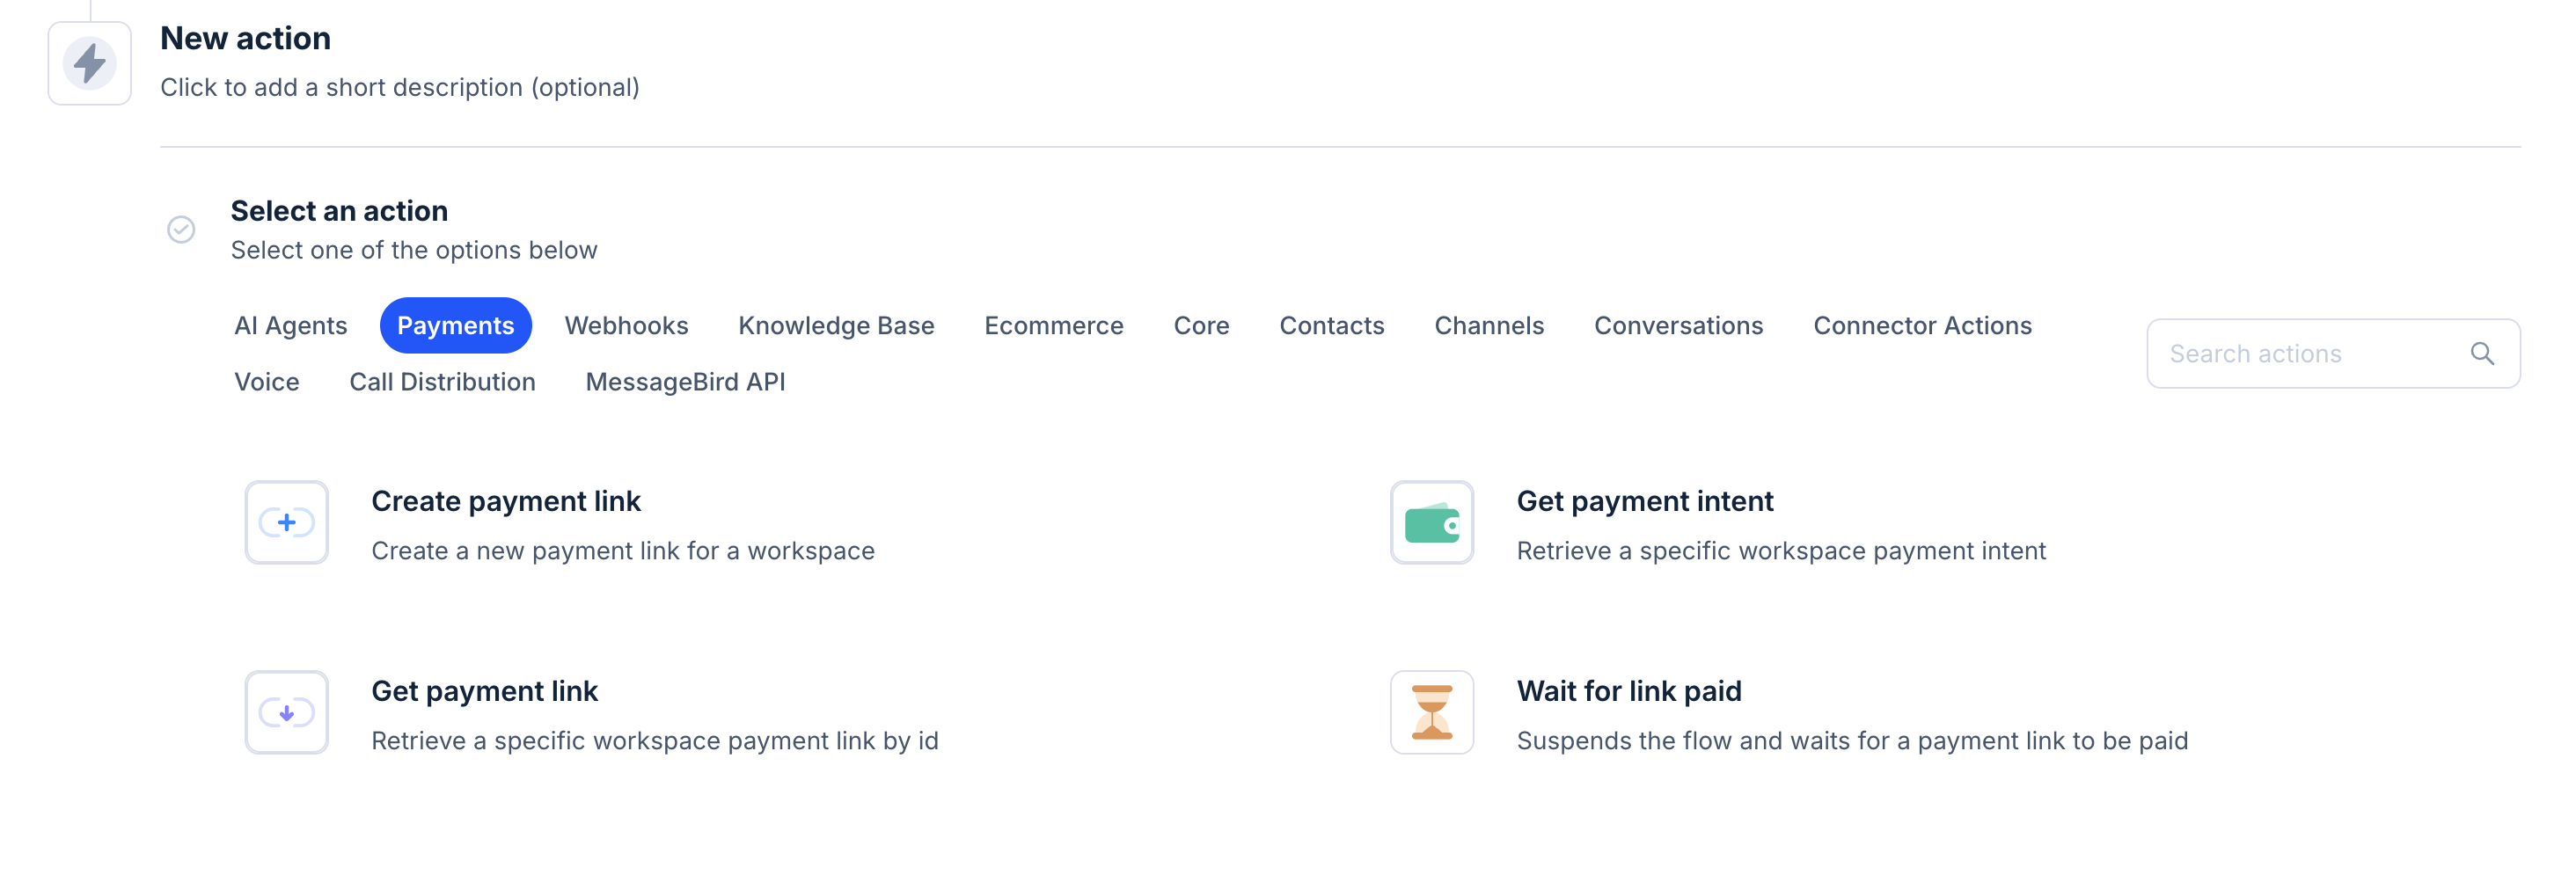Choose the Get payment intent title
The image size is (2576, 890).
tap(1644, 501)
